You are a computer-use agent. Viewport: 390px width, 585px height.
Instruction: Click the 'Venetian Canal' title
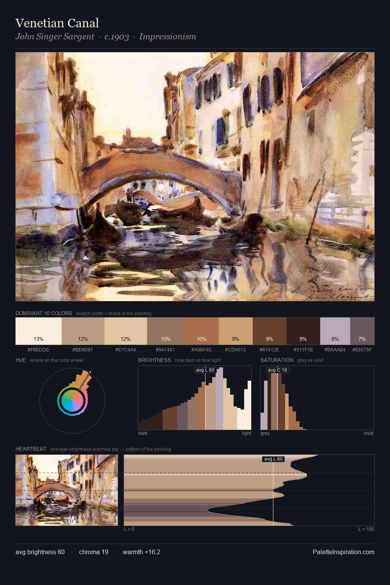point(57,23)
